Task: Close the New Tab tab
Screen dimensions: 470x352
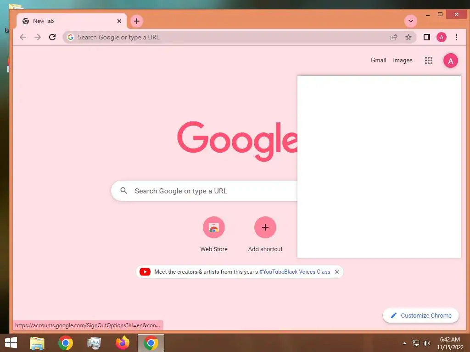Action: coord(119,21)
